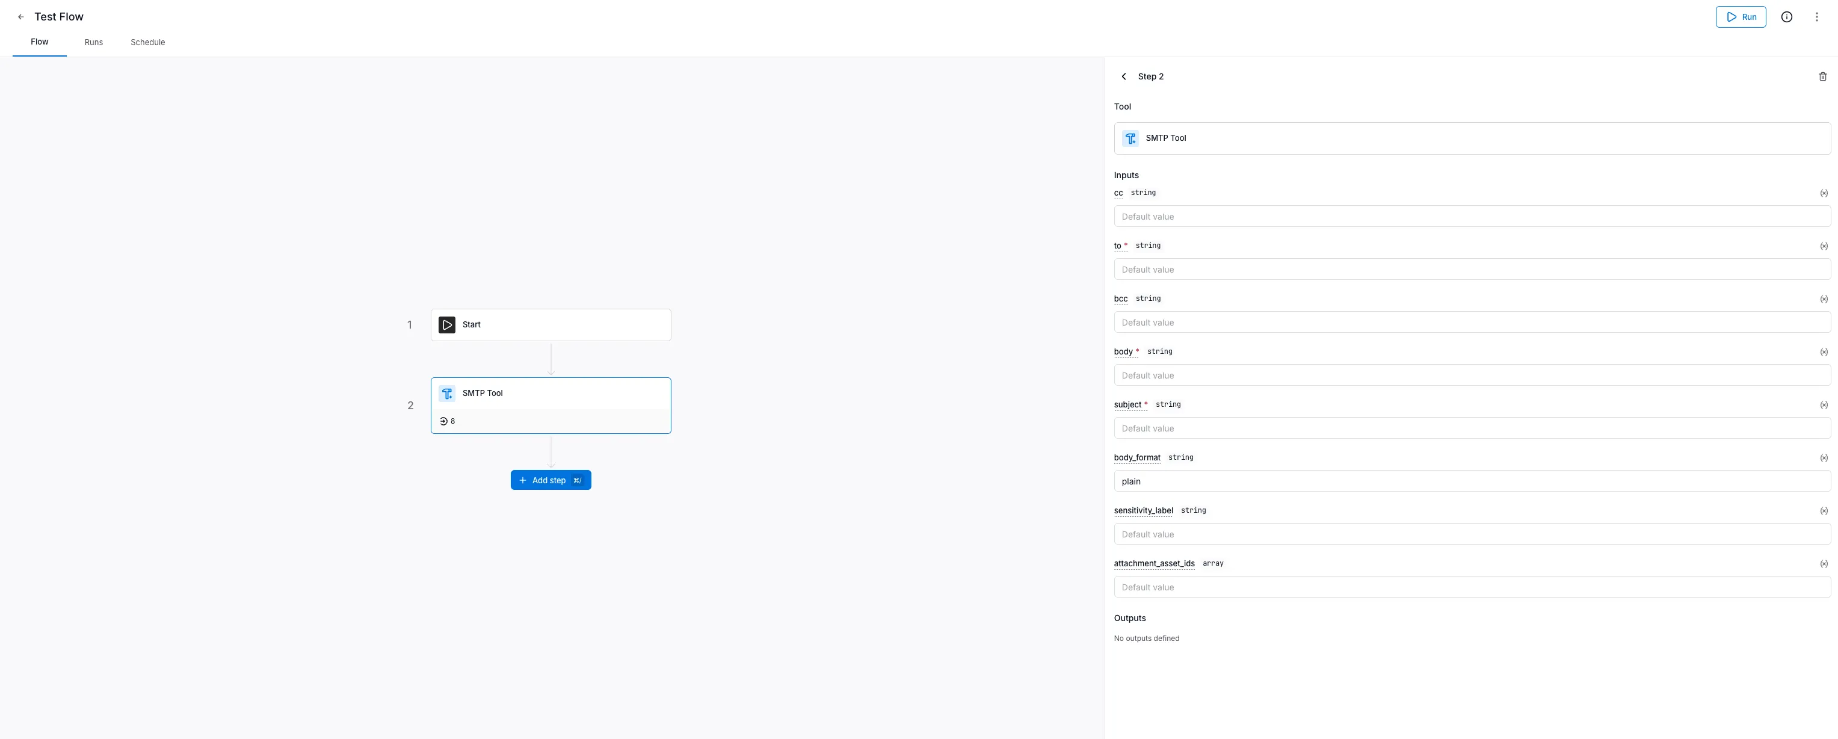1838x739 pixels.
Task: Click the SMTP Tool icon on step 2 node
Action: (448, 393)
